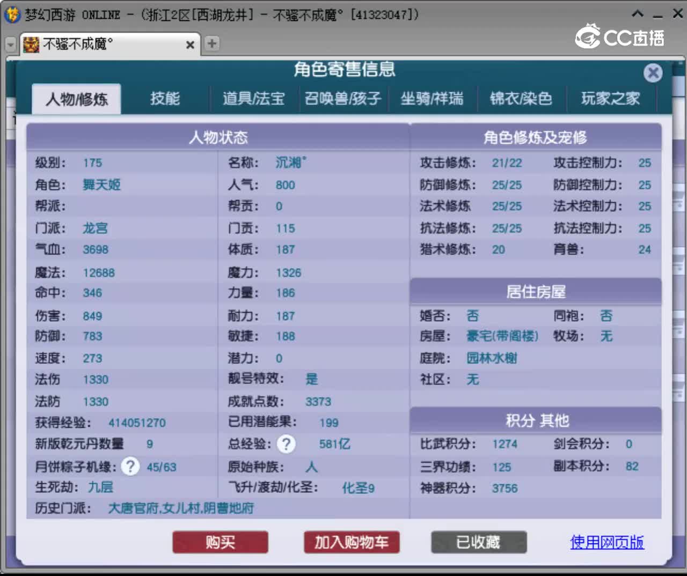Viewport: 687px width, 576px height.
Task: Open a new tab with the plus button
Action: 212,43
